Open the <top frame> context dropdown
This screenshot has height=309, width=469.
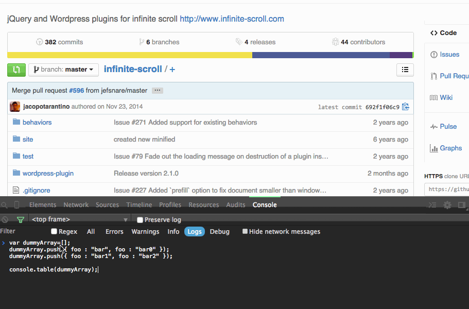(x=80, y=219)
